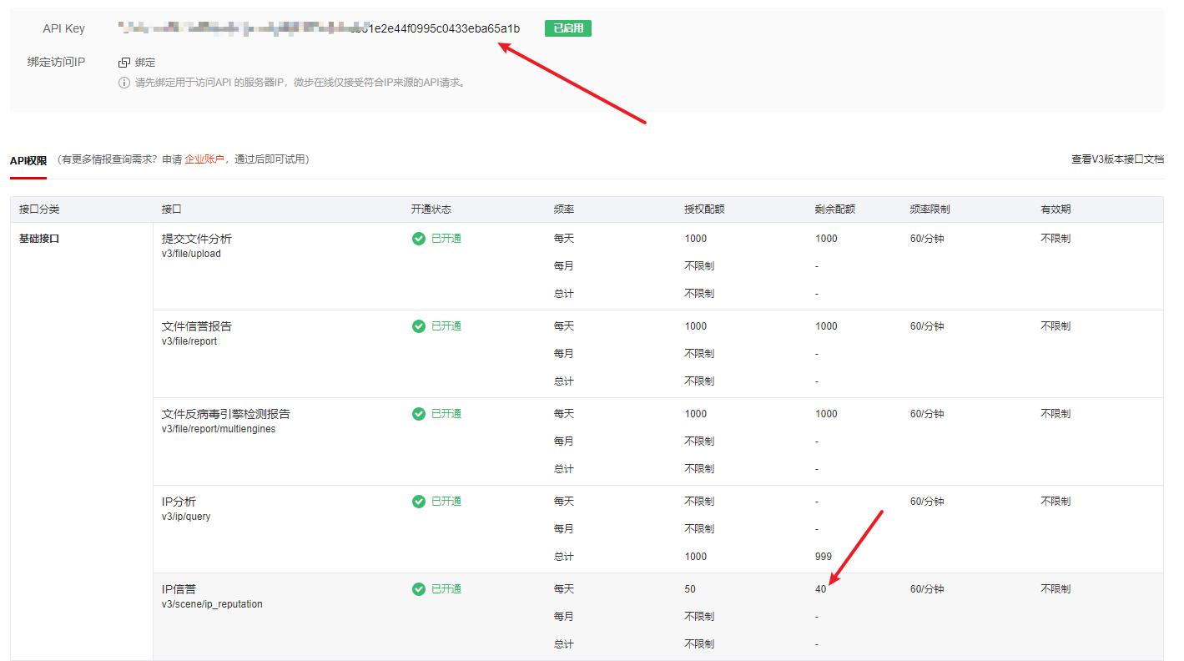Screen dimensions: 1184x661
Task: Click the v3/scene/ip_reputation endpoint path
Action: coord(212,604)
